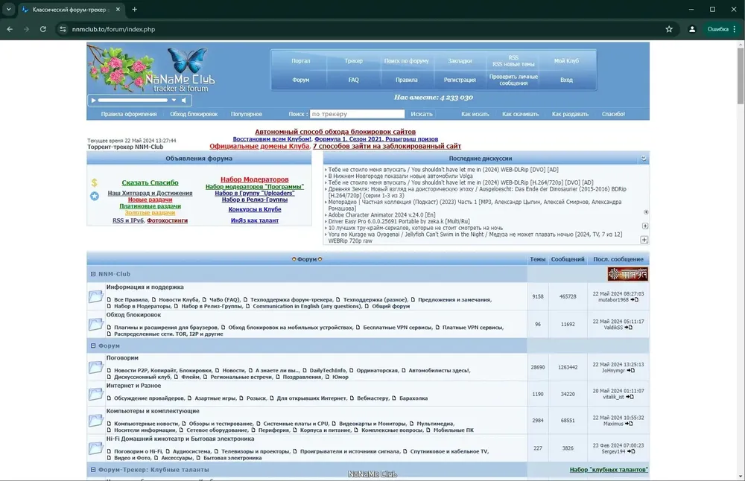Click the dollar sign donation icon
745x481 pixels.
pos(94,182)
